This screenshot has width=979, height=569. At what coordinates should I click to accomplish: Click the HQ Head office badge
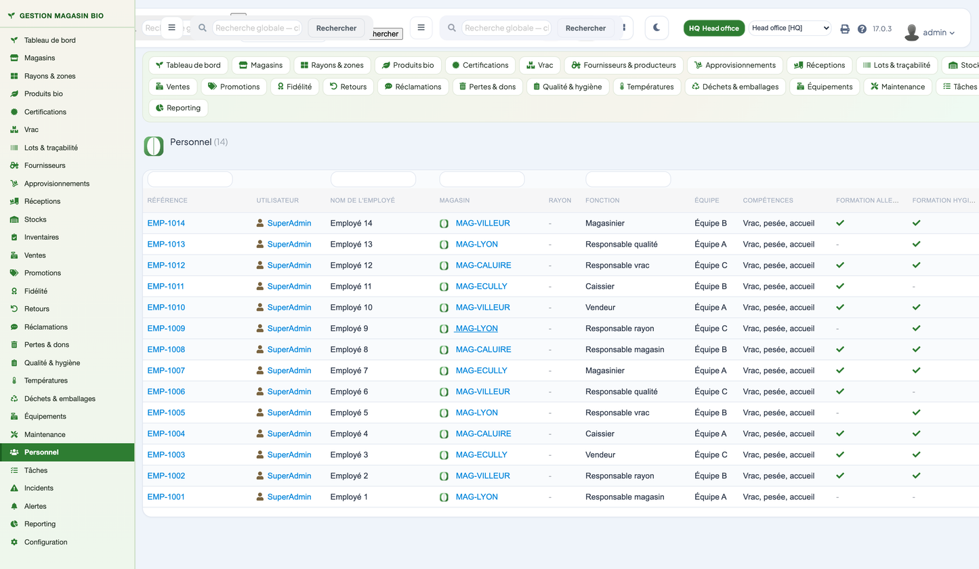click(x=714, y=28)
